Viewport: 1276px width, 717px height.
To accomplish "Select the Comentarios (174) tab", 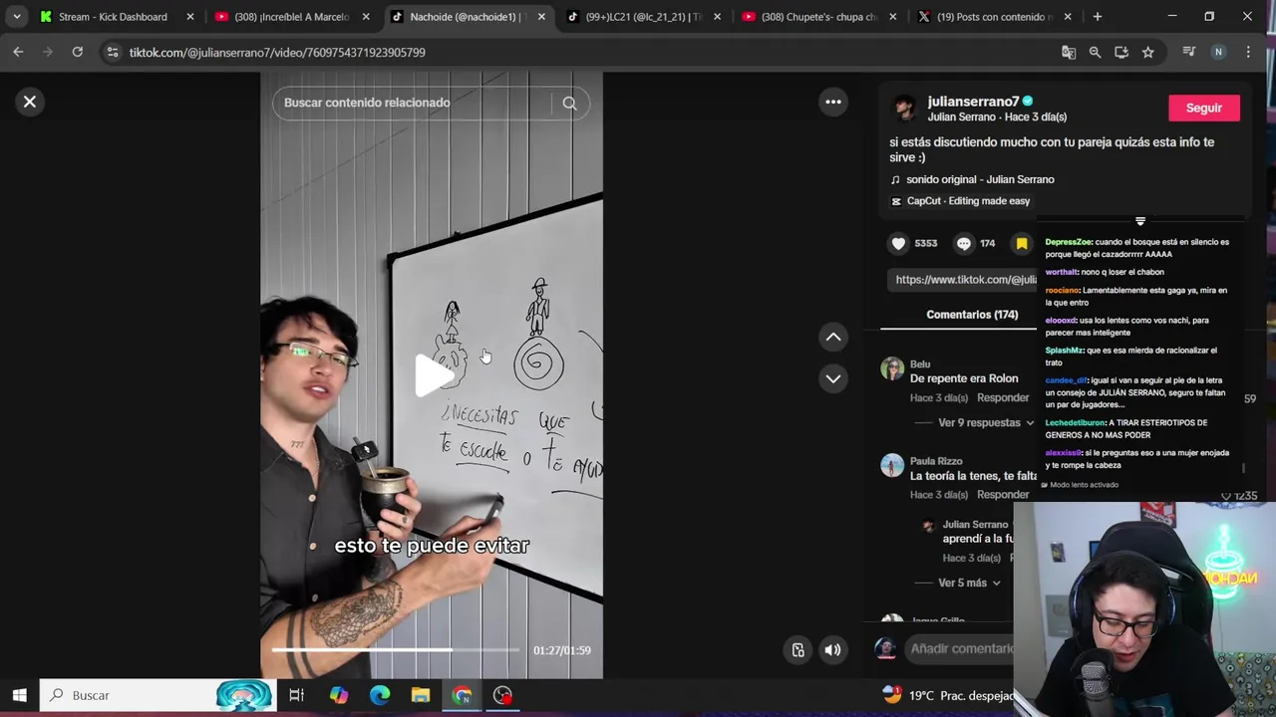I will pos(972,315).
